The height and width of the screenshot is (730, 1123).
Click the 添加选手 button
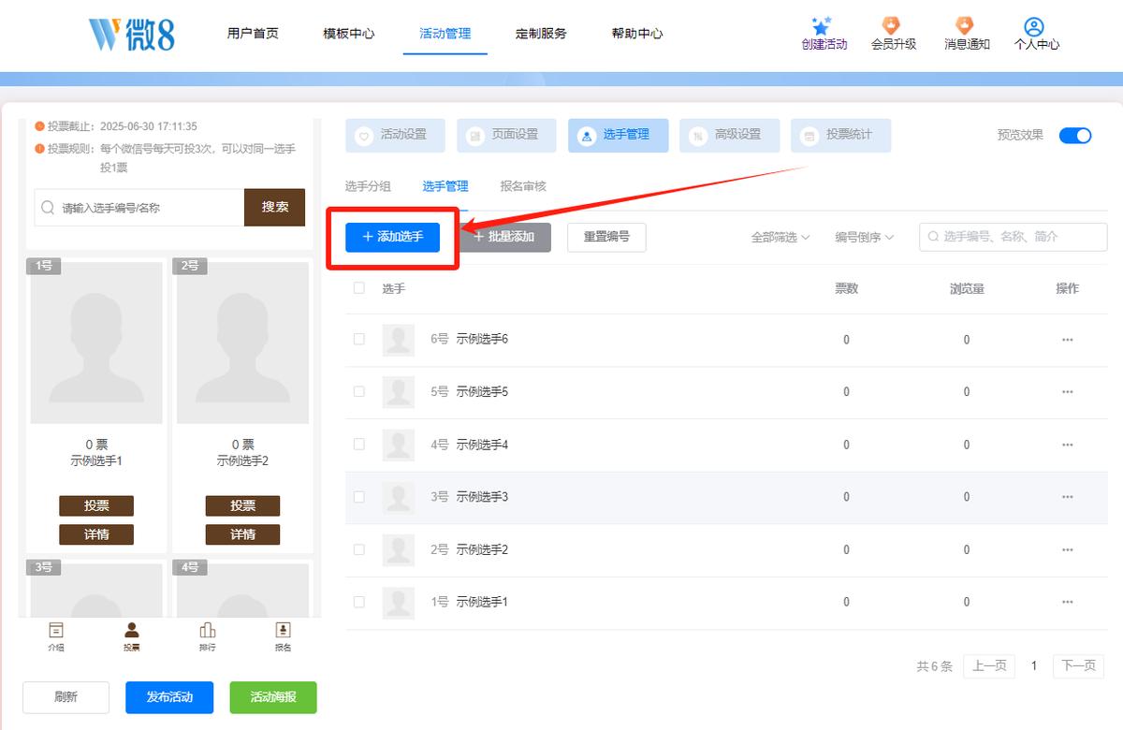coord(393,237)
